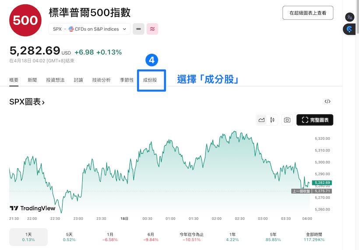Select the 今年迄今為止 range
This screenshot has height=250, width=359.
[192, 237]
